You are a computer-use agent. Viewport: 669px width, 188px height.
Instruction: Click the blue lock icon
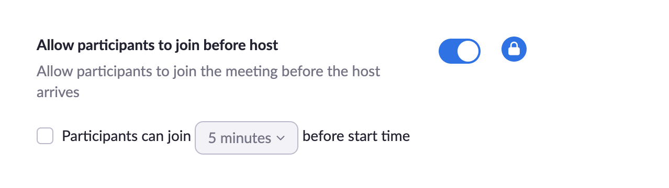coord(514,50)
